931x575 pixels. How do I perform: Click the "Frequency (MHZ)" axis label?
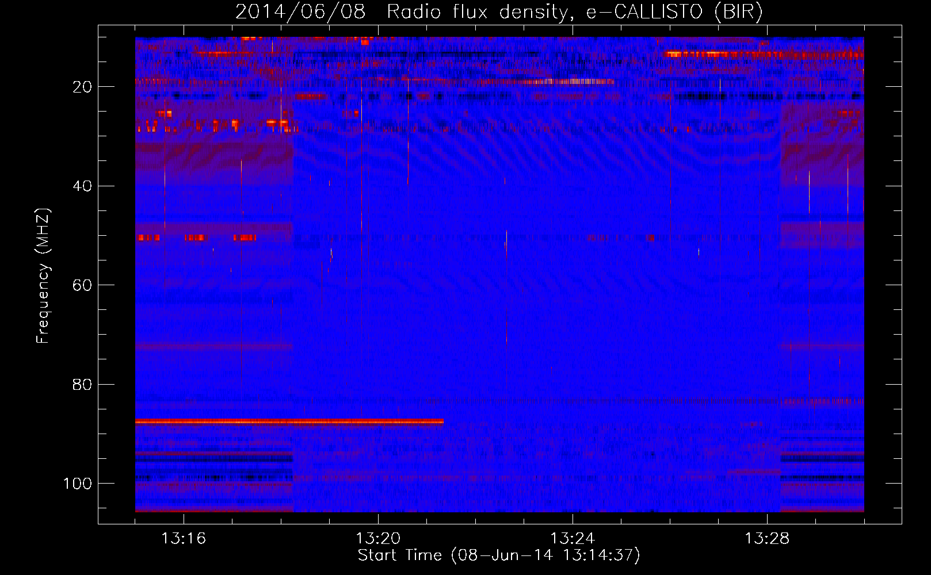tap(43, 275)
